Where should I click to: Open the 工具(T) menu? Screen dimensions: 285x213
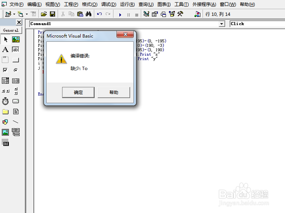tap(182, 4)
